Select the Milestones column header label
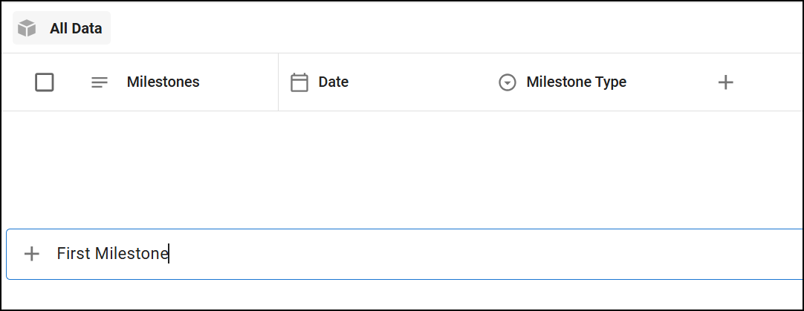This screenshot has height=311, width=804. click(x=163, y=82)
